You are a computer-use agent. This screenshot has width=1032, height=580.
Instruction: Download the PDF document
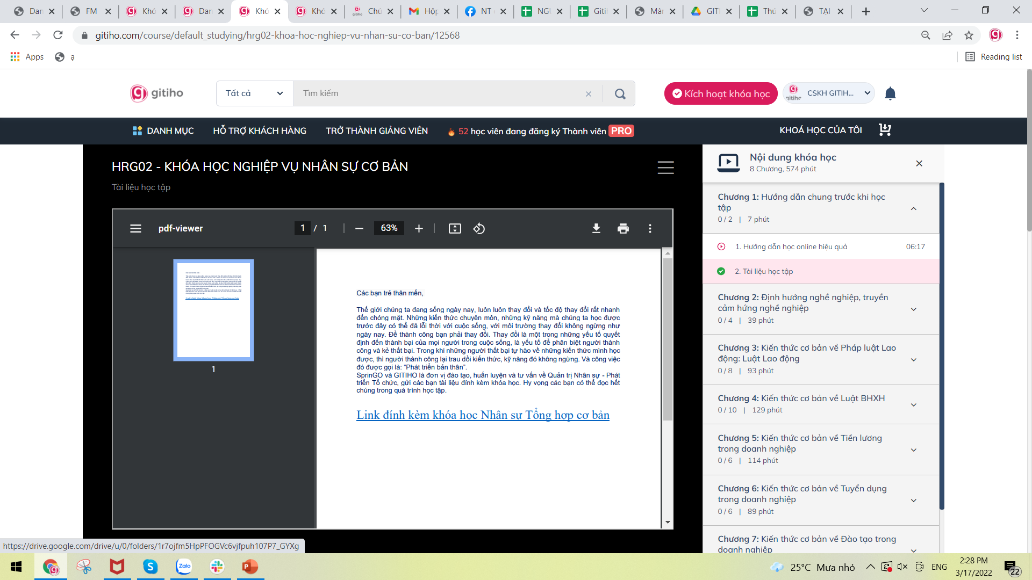click(x=596, y=229)
